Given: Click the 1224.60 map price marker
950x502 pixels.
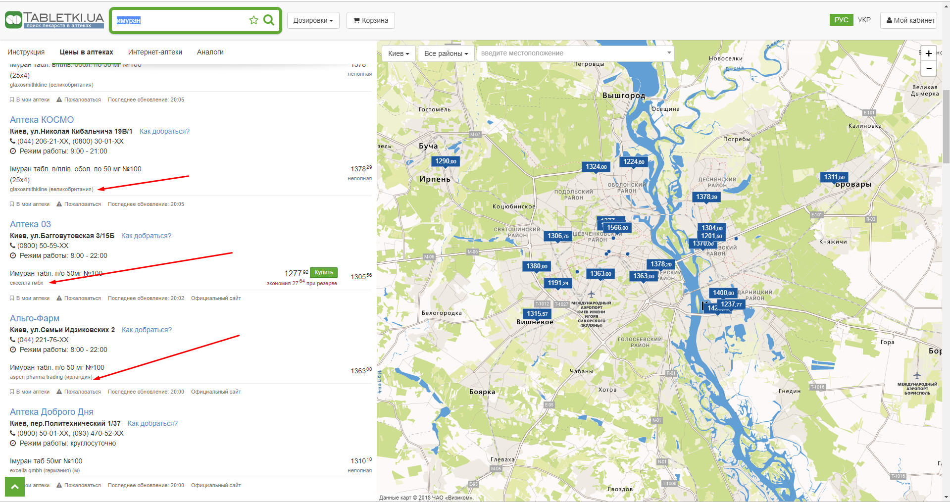Looking at the screenshot, I should (x=634, y=162).
